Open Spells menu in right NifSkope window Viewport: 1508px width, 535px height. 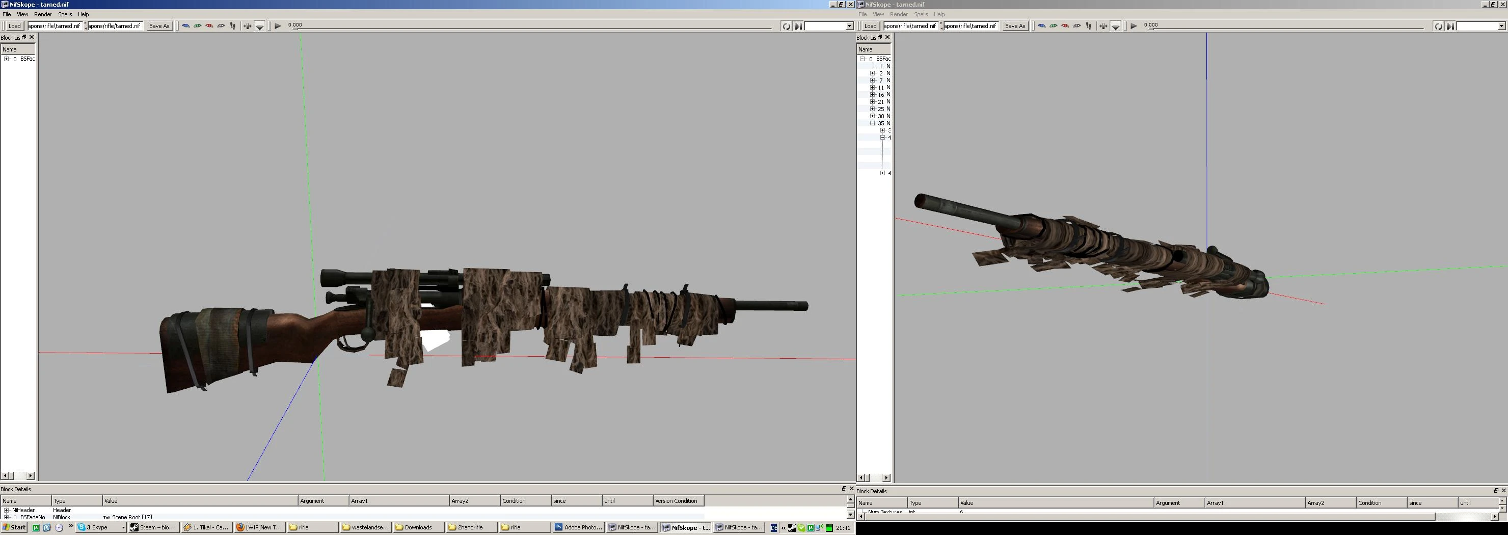tap(921, 14)
